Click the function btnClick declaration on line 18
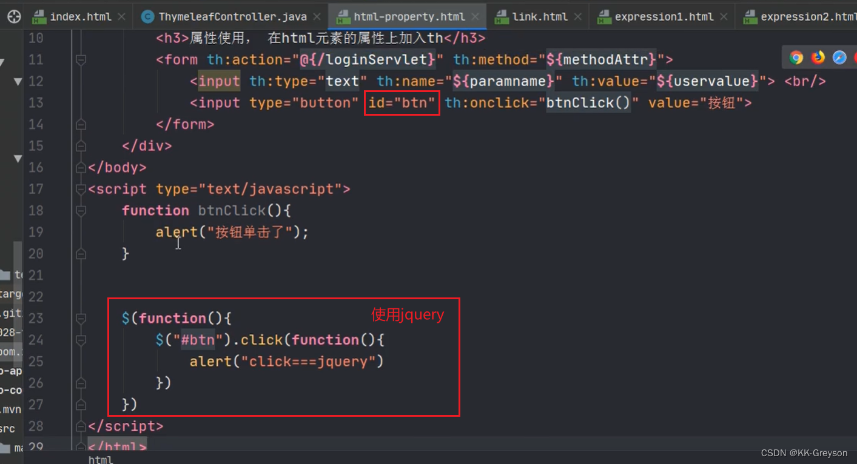The width and height of the screenshot is (857, 464). point(207,211)
